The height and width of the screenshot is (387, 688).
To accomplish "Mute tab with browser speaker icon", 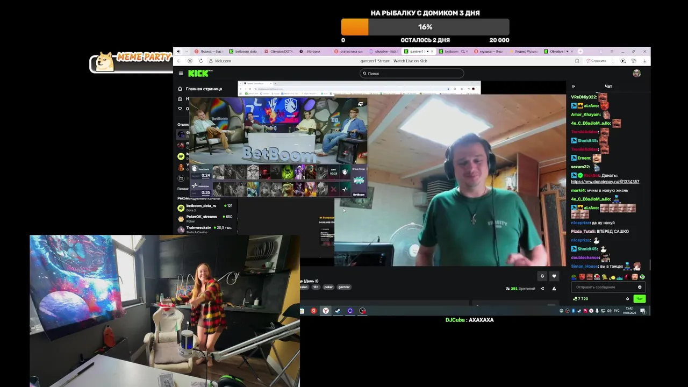I will (x=178, y=52).
